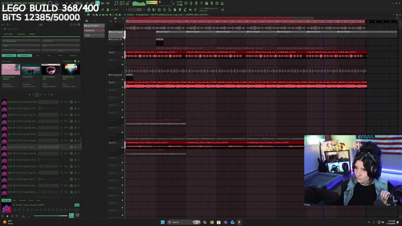Open the piano roll view icon
This screenshot has height=226, width=402.
tap(154, 9)
